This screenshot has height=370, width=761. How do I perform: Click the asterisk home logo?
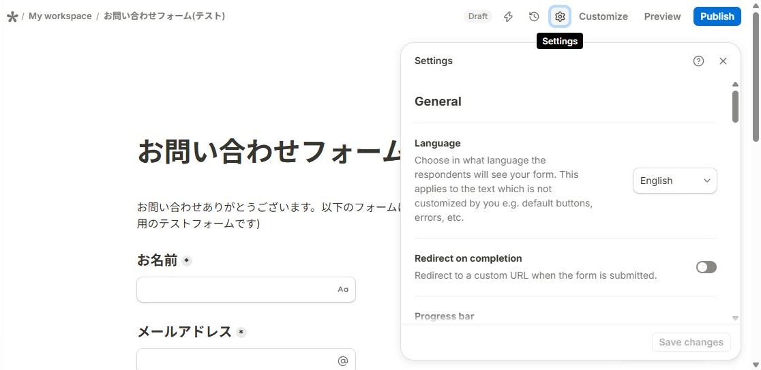coord(12,16)
